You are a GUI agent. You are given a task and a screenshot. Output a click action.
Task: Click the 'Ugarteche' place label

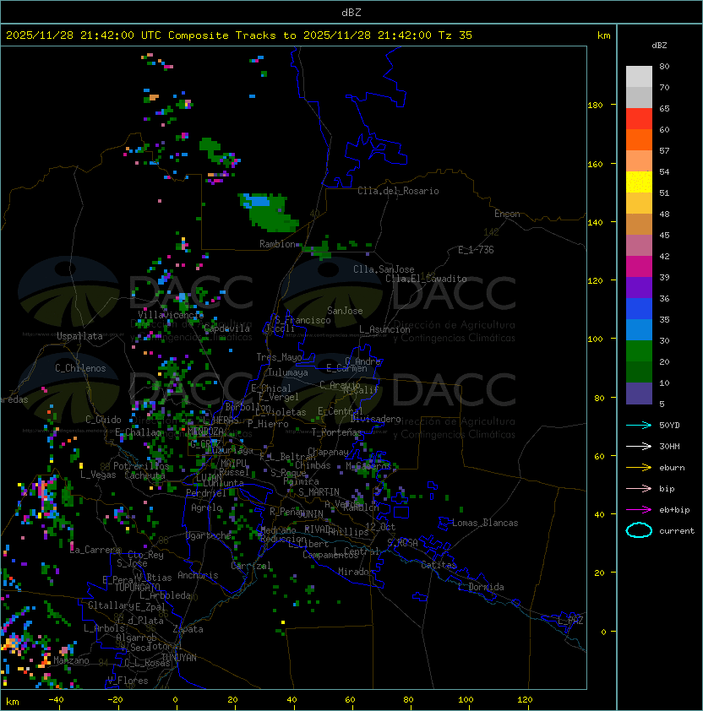click(209, 535)
